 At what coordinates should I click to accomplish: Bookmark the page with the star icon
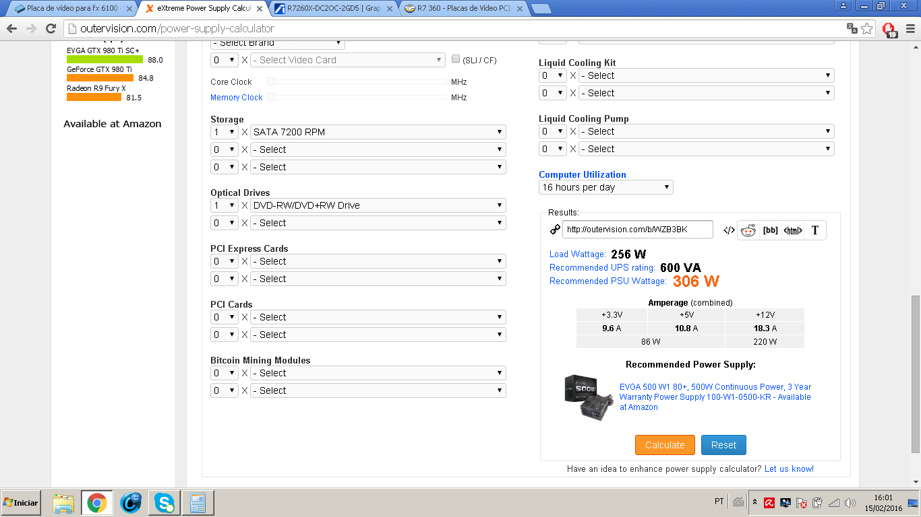click(867, 28)
